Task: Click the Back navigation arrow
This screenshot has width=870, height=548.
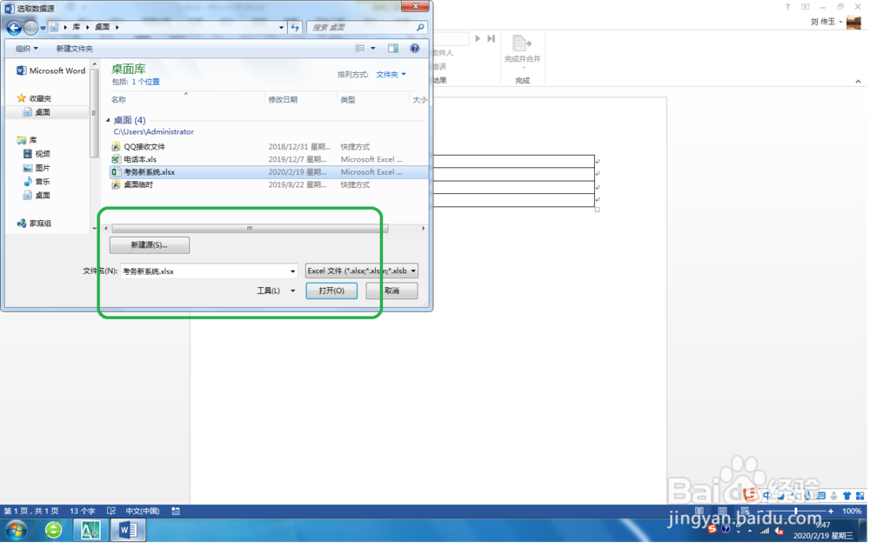Action: click(13, 27)
